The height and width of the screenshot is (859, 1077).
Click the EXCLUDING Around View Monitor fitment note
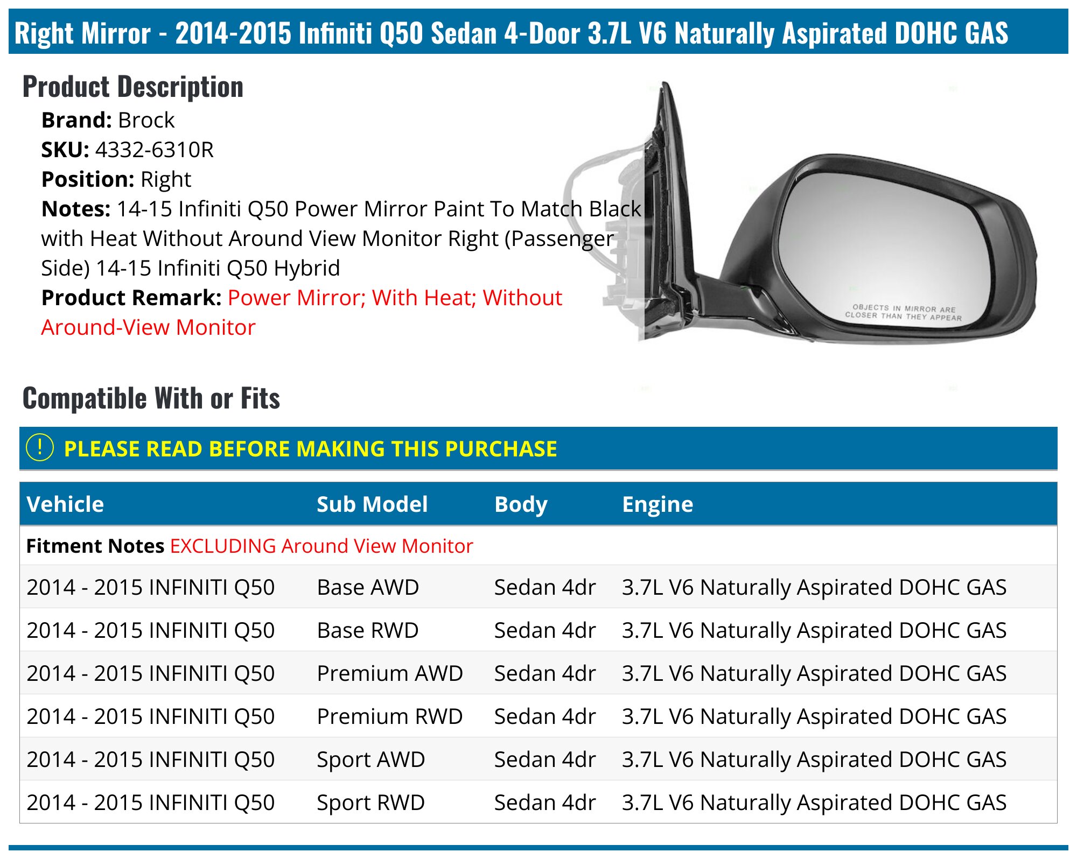tap(321, 546)
